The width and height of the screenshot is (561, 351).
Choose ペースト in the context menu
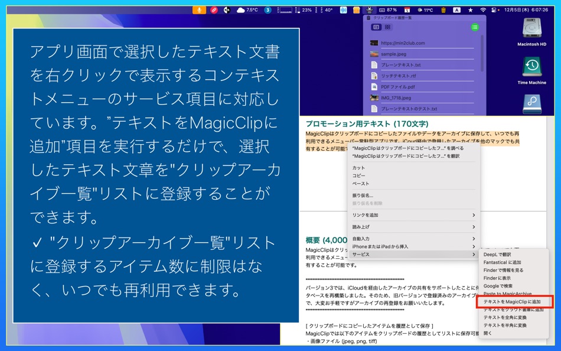[x=413, y=184]
